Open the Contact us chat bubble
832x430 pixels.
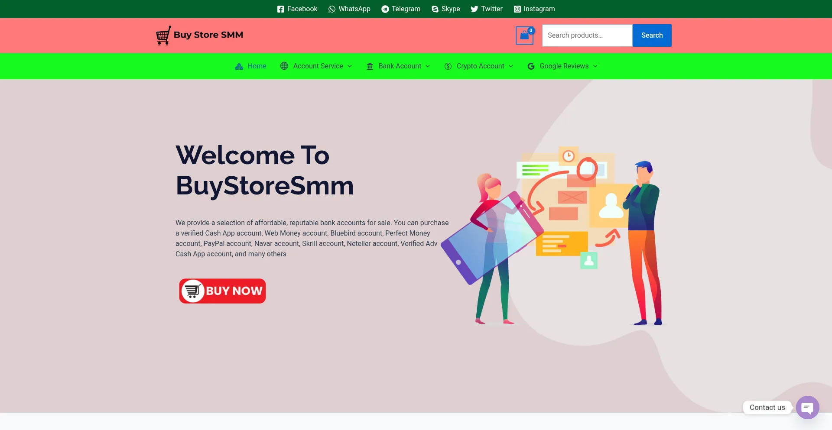coord(807,407)
